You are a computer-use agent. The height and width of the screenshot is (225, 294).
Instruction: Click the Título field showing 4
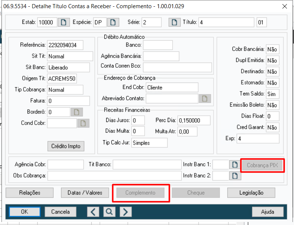(x=226, y=22)
